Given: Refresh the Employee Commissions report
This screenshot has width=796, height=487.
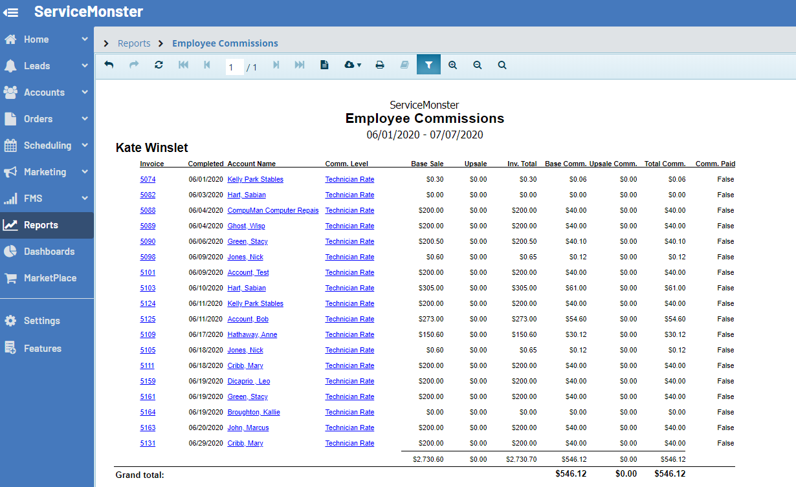Looking at the screenshot, I should click(x=159, y=65).
